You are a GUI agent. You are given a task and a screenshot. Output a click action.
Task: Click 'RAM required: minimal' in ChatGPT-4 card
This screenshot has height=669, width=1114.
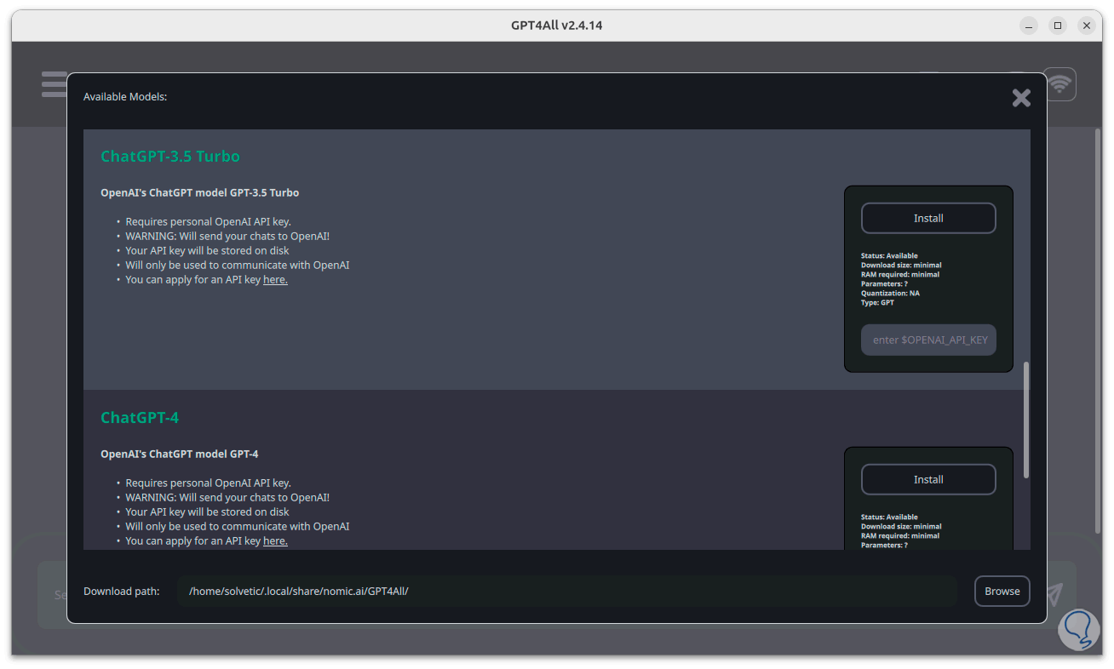pos(900,536)
